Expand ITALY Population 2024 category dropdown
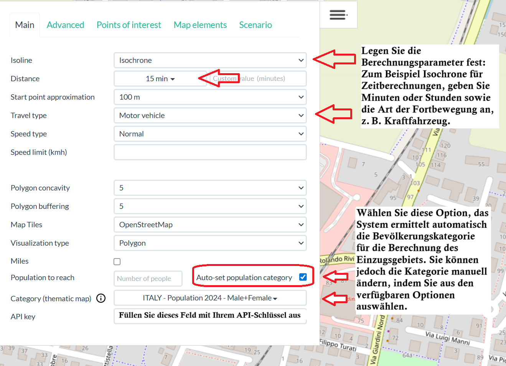506x366 pixels. tap(210, 298)
